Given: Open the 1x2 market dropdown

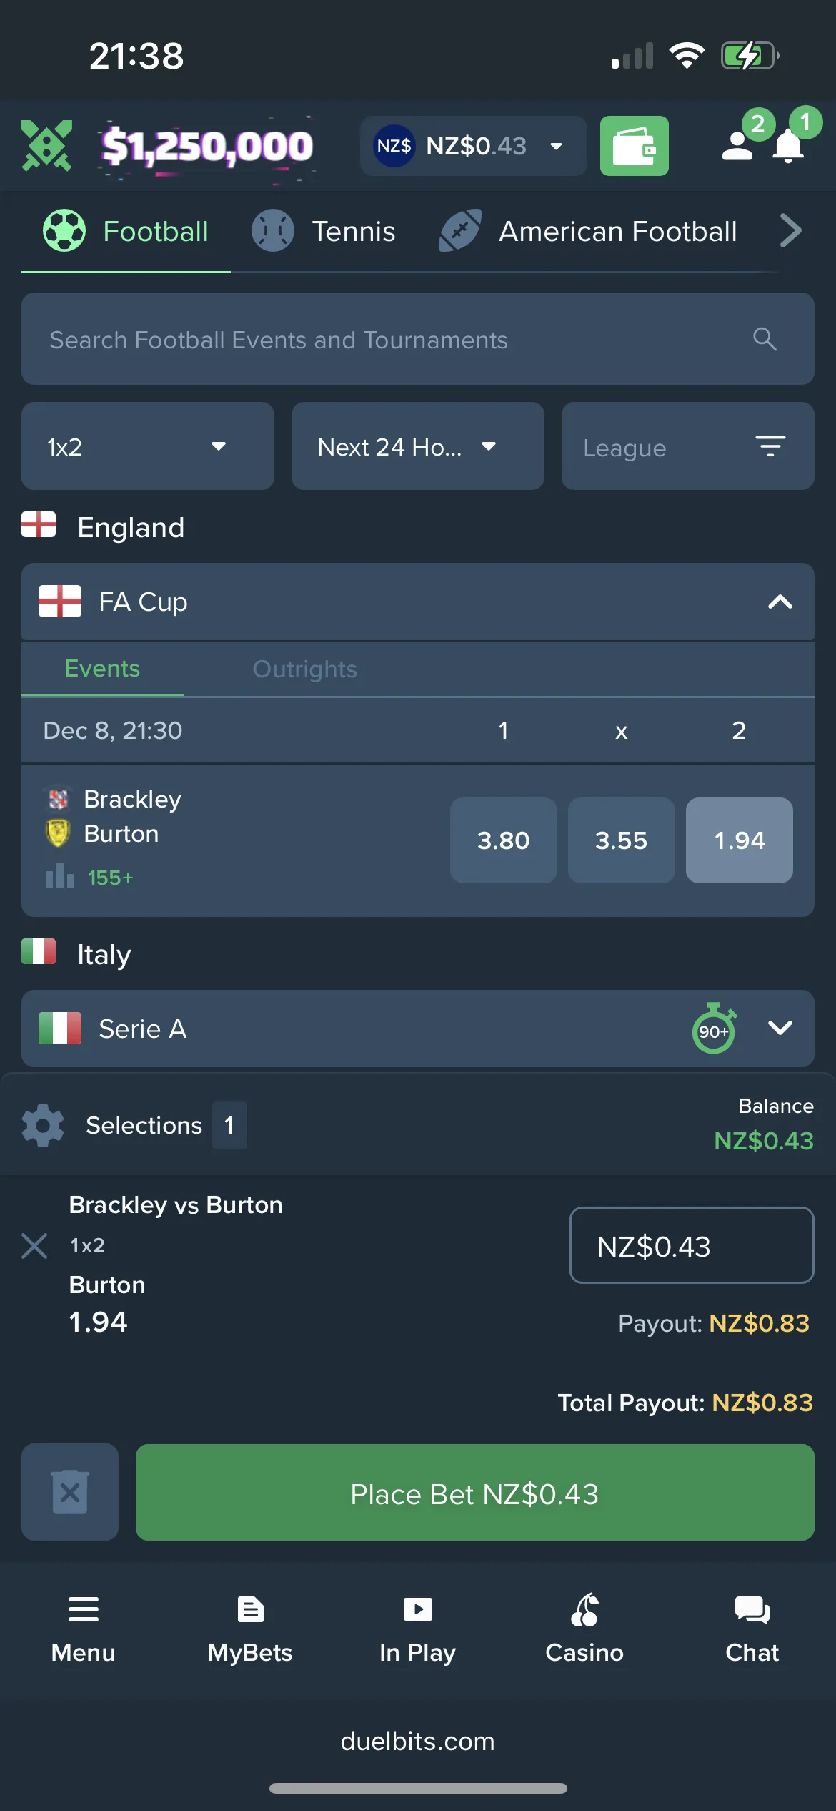Looking at the screenshot, I should (x=147, y=446).
